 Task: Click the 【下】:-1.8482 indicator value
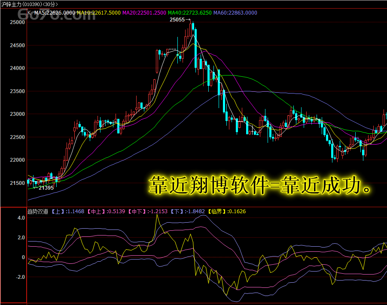tap(188, 211)
